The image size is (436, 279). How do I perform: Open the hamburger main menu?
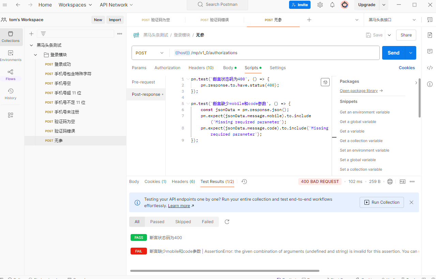point(5,5)
